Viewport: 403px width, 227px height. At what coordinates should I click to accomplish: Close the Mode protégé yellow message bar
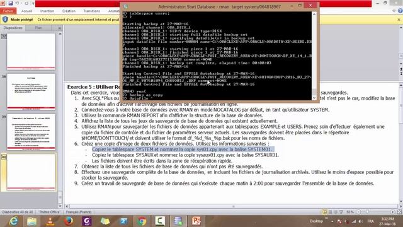click(x=399, y=20)
